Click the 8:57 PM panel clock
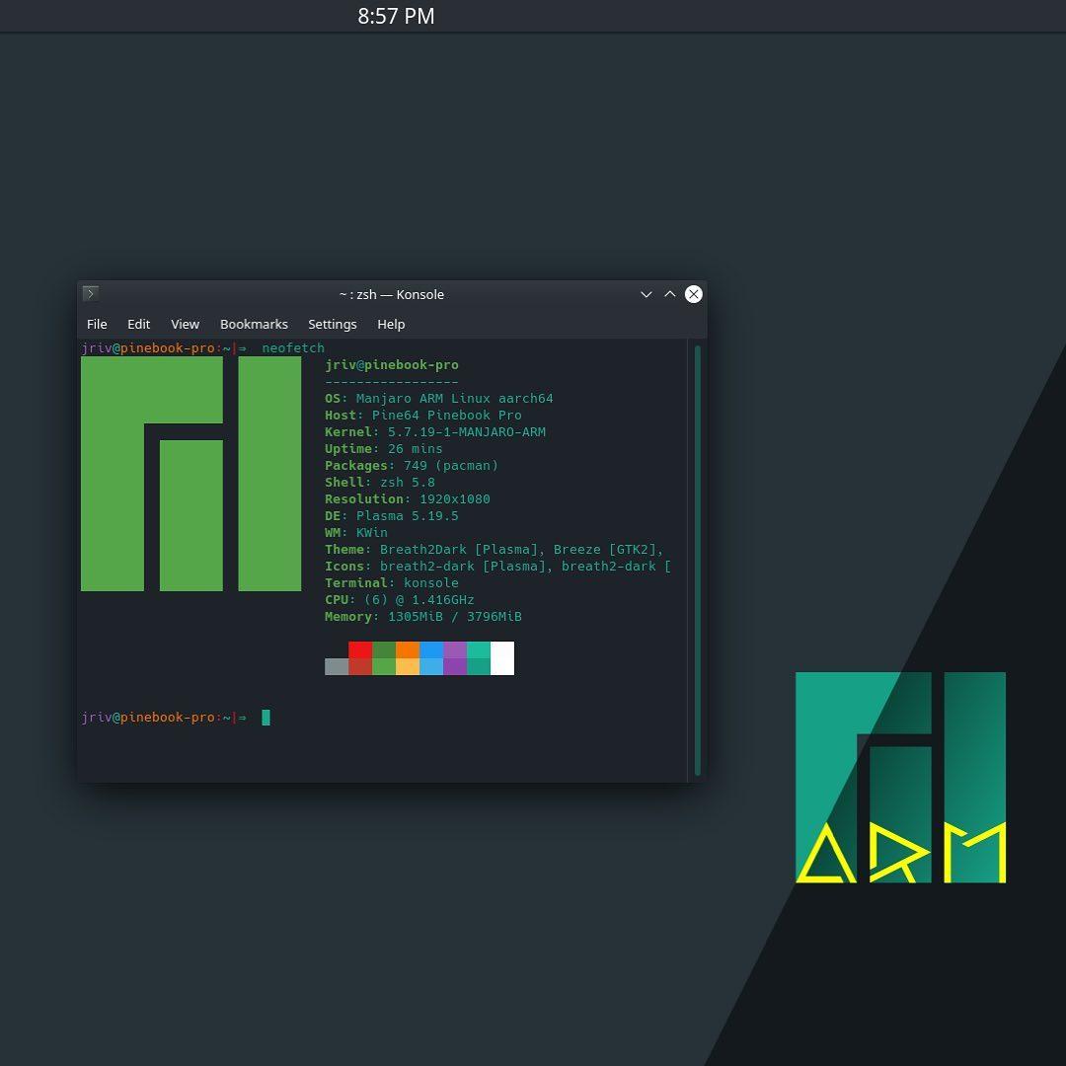The width and height of the screenshot is (1066, 1066). coord(396,16)
